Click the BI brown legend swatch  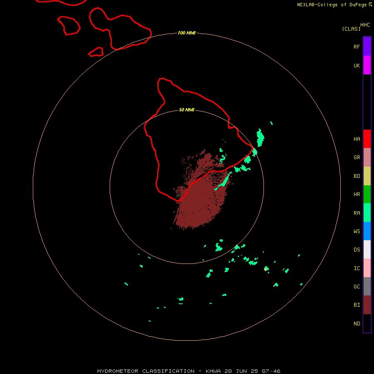(367, 305)
